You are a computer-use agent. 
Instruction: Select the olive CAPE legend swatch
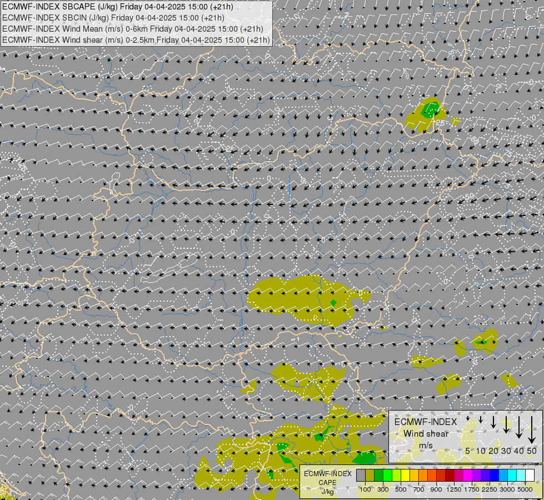pos(370,476)
